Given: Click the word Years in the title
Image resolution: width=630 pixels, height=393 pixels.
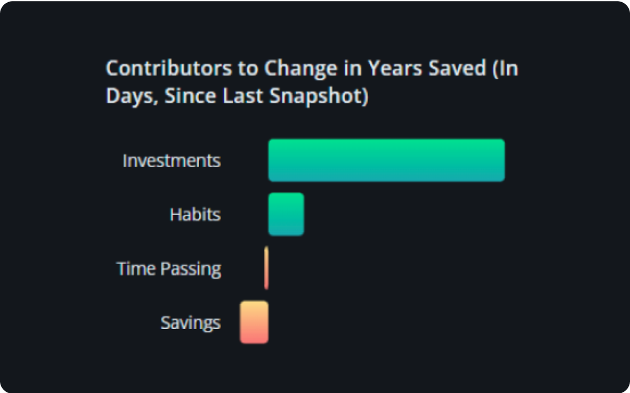Looking at the screenshot, I should pyautogui.click(x=395, y=68).
